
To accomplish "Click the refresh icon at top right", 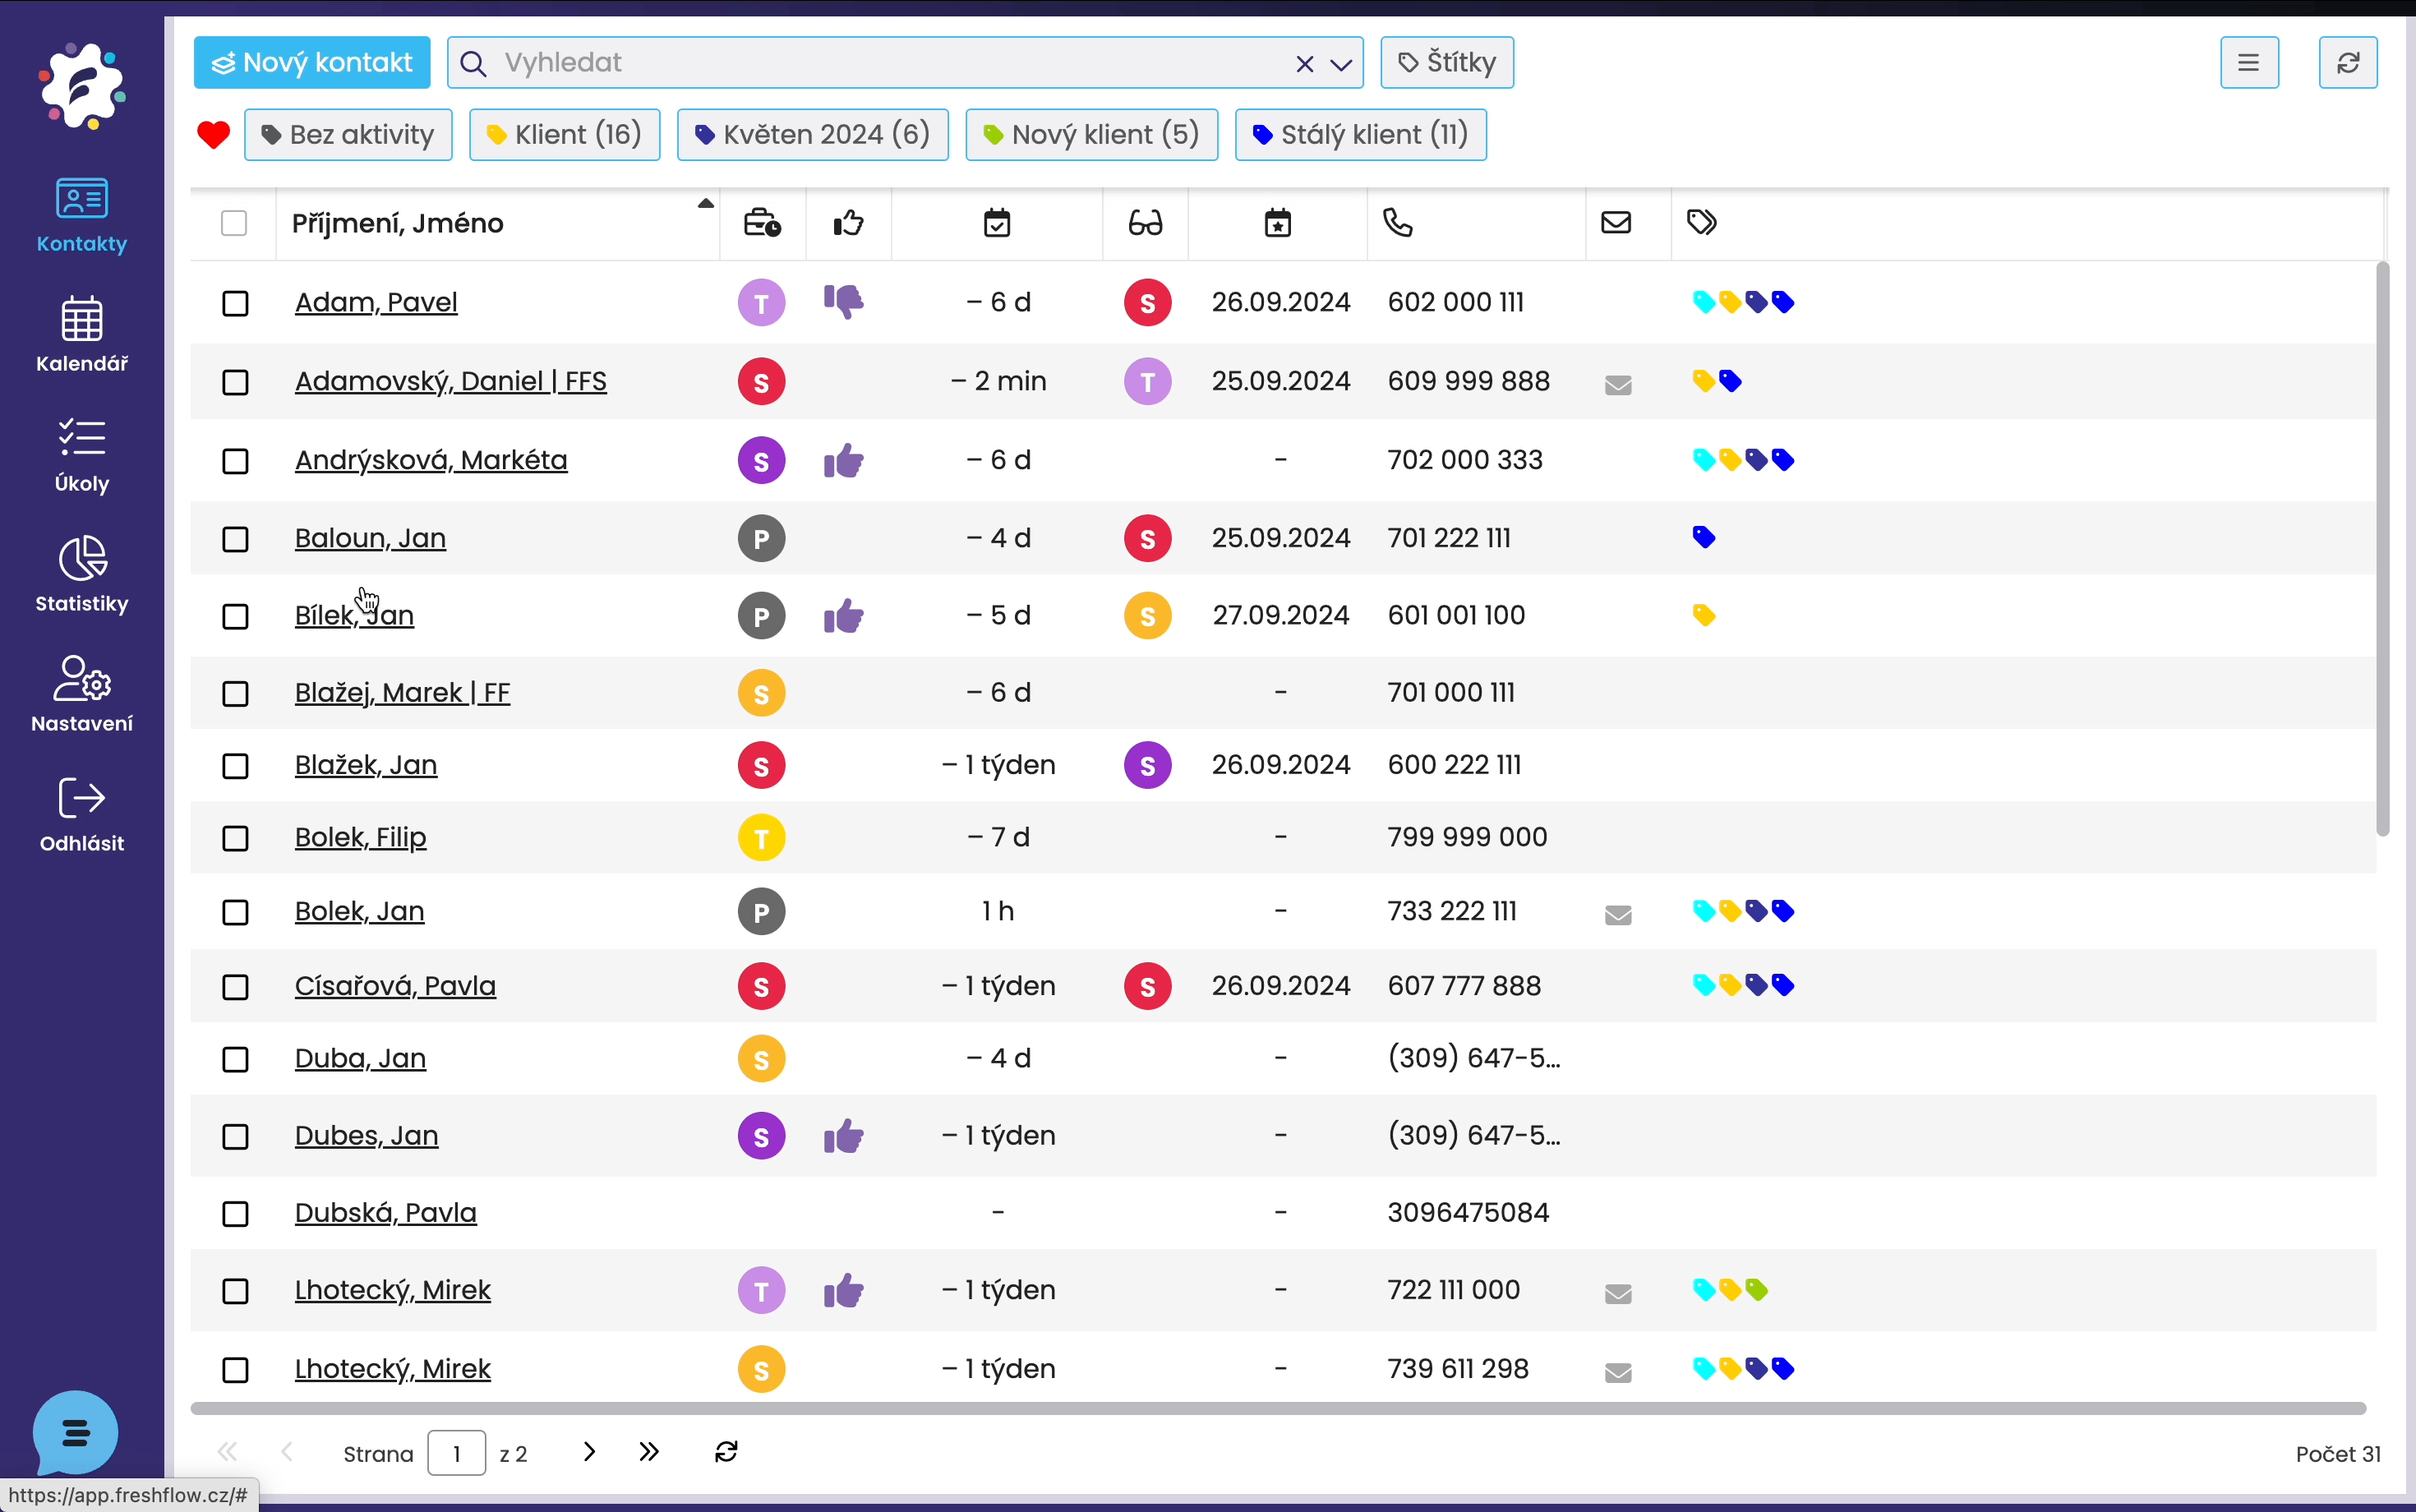I will pyautogui.click(x=2347, y=63).
